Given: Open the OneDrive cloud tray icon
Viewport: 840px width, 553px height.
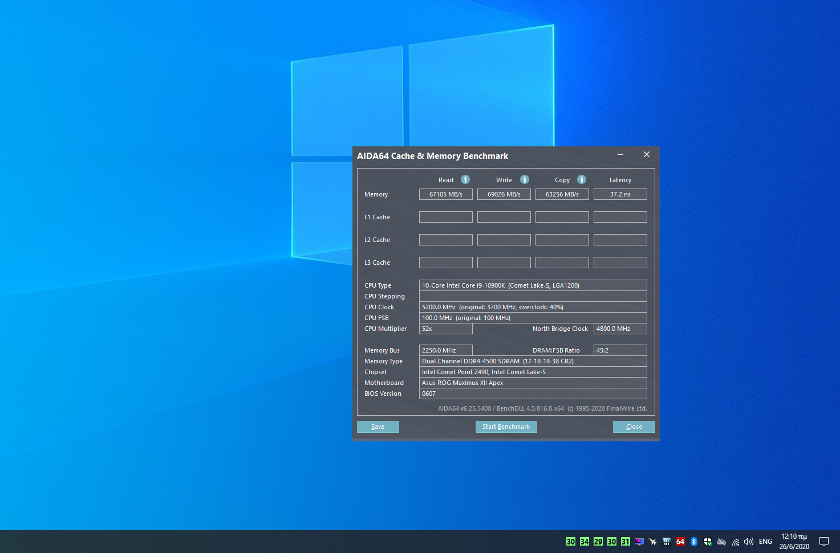Looking at the screenshot, I should click(x=721, y=542).
